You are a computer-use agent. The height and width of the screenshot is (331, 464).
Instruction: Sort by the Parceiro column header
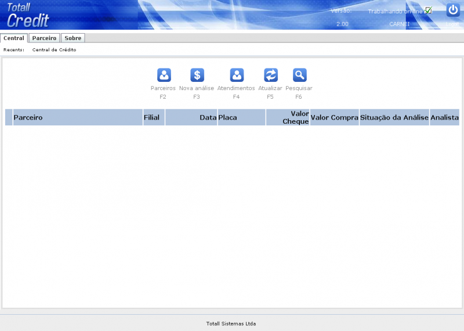[x=78, y=117]
